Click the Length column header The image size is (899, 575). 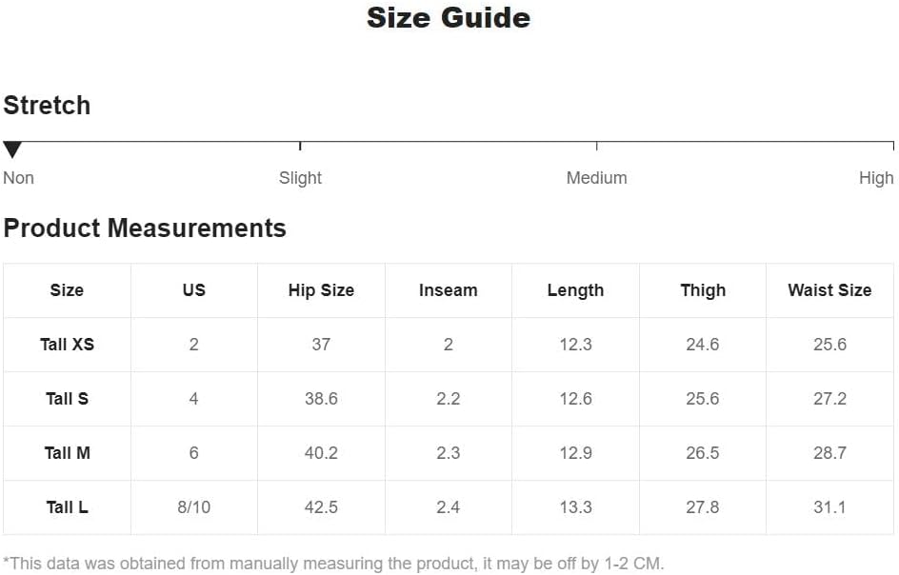tap(575, 290)
